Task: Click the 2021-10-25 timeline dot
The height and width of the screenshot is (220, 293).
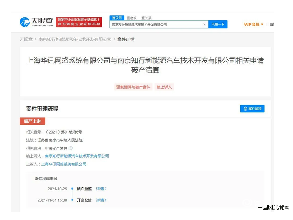Action: [x=72, y=189]
